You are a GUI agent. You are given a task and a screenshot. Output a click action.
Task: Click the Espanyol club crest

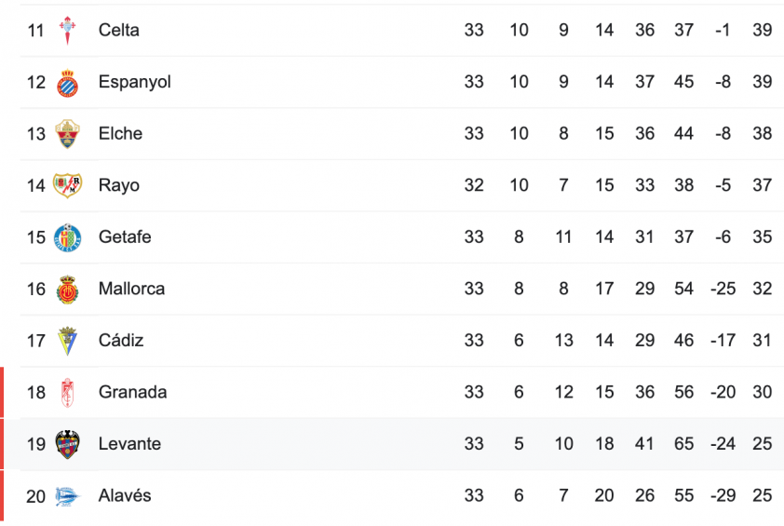[67, 83]
